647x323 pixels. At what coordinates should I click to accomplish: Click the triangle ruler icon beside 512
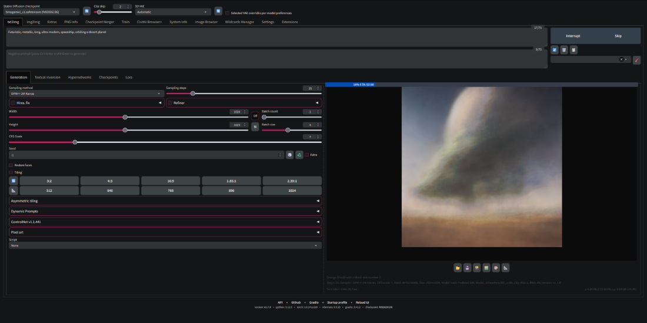(x=13, y=191)
